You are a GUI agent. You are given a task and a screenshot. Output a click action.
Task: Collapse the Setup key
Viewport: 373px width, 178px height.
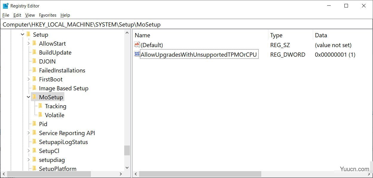23,35
